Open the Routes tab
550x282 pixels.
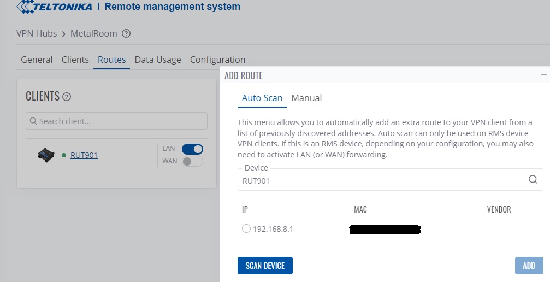coord(111,60)
